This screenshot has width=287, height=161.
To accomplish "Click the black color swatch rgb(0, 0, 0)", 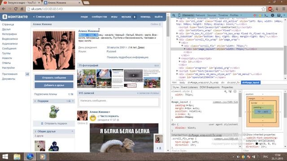I will 257,144.
